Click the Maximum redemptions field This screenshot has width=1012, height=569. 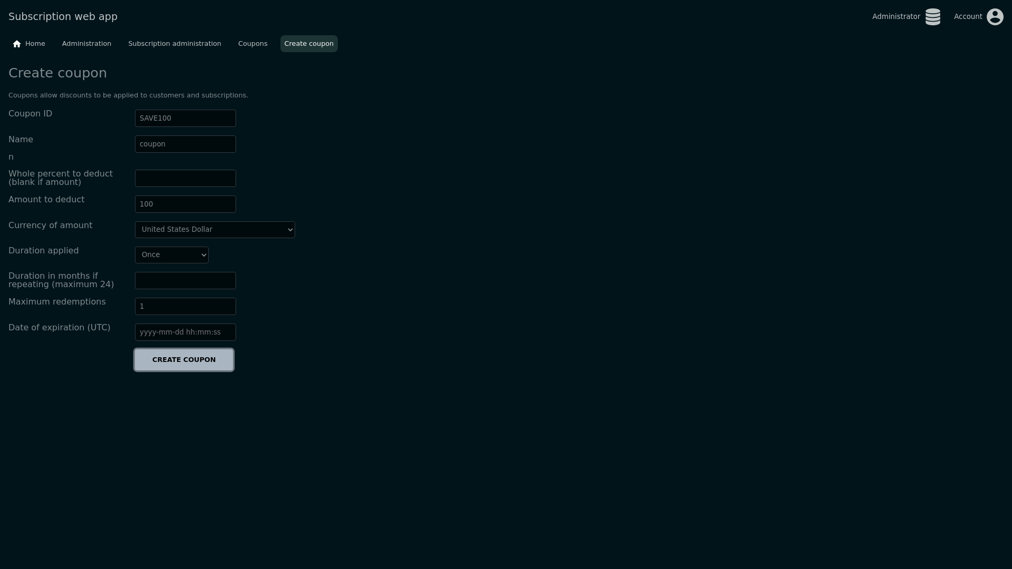coord(185,307)
